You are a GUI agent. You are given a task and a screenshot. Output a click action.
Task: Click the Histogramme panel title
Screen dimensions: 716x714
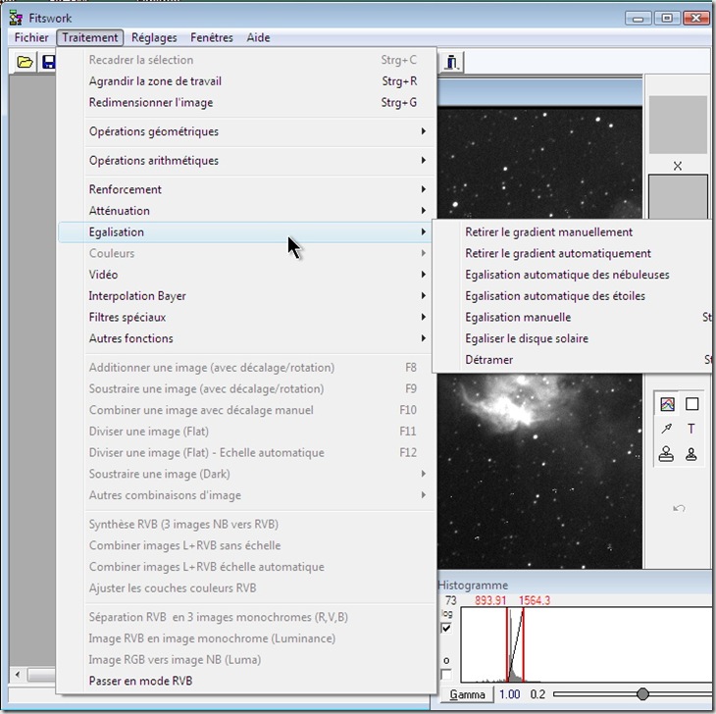coord(473,586)
